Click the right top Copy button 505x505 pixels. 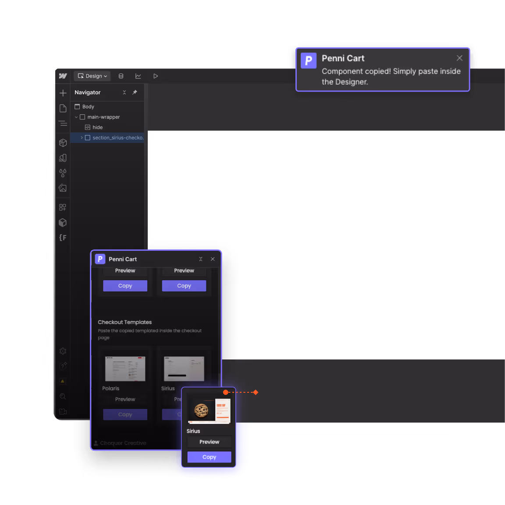point(184,286)
